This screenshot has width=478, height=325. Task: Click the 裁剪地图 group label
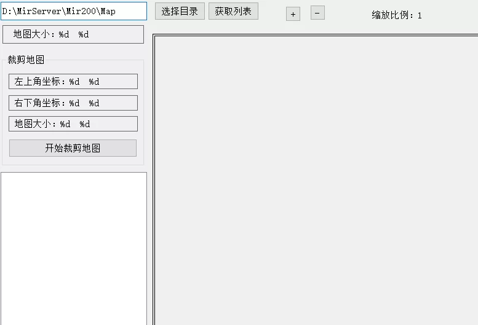click(x=26, y=60)
